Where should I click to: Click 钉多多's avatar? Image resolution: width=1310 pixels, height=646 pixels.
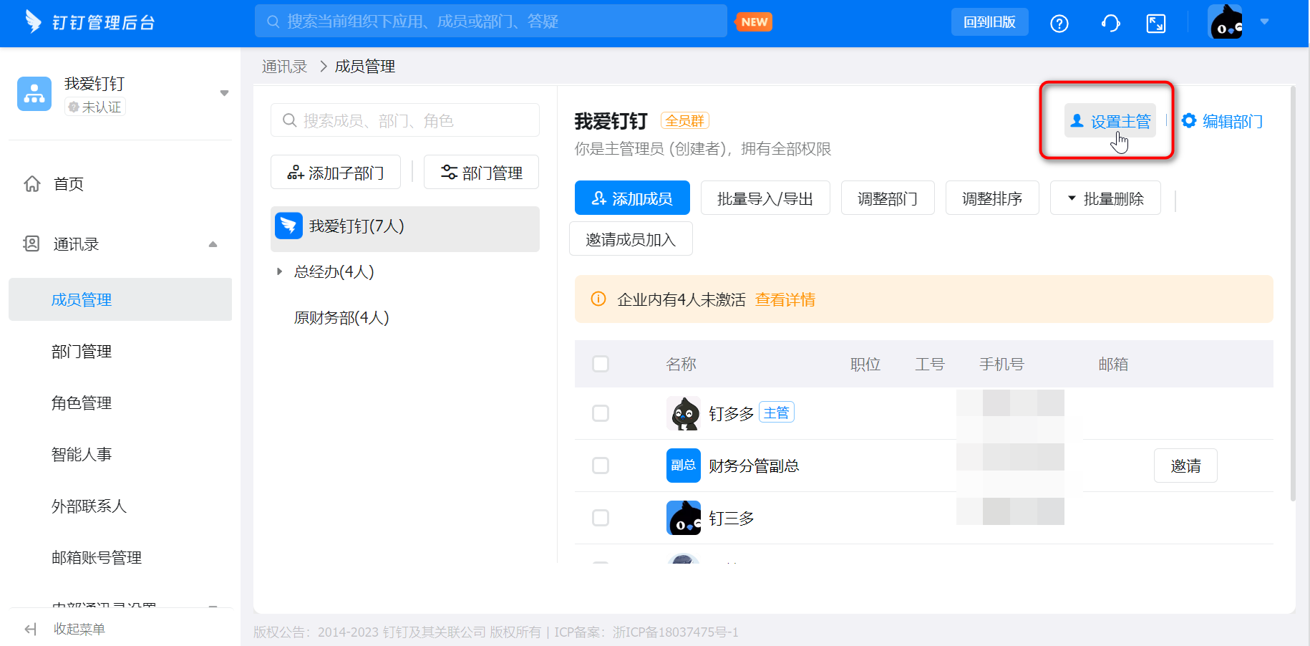684,413
